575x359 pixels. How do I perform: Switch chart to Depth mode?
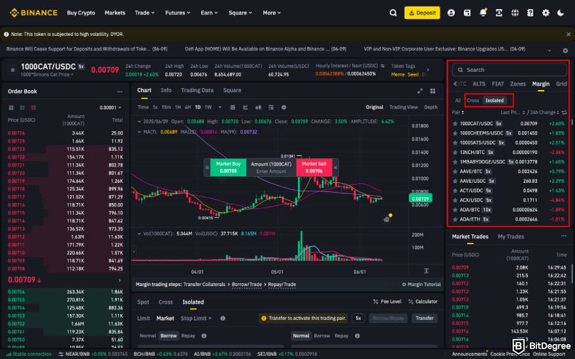pos(431,107)
